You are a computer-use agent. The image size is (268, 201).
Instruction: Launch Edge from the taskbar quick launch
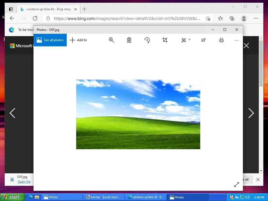[x=30, y=197]
